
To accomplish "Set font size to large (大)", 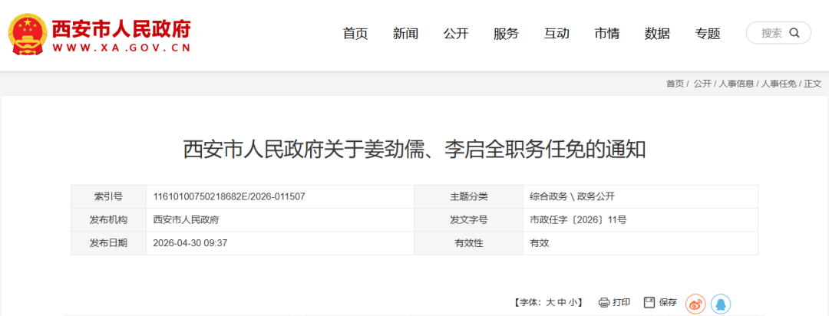I will tap(550, 303).
